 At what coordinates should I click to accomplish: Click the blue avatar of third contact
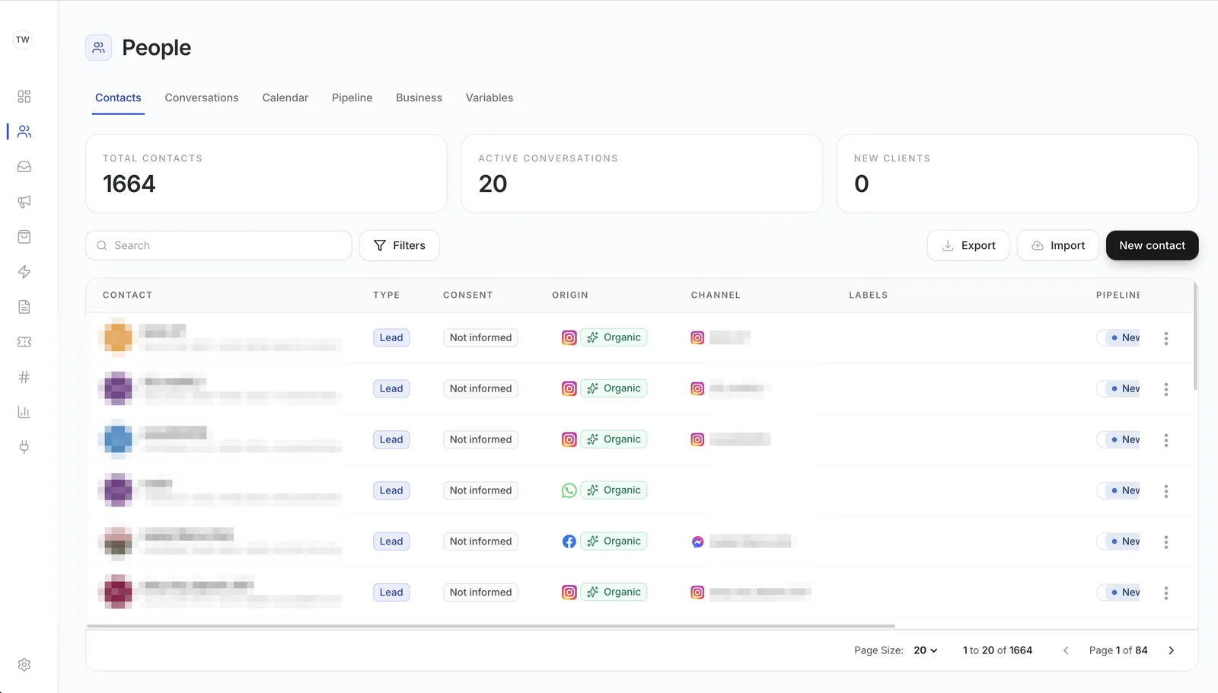click(x=117, y=439)
